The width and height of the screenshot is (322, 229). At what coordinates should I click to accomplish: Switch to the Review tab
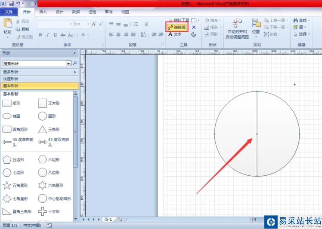[x=108, y=12]
